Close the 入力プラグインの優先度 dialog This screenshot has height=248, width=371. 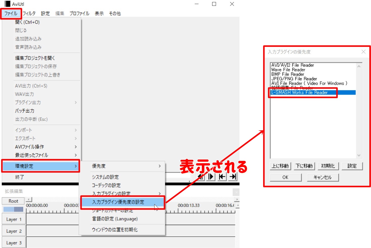coord(363,52)
